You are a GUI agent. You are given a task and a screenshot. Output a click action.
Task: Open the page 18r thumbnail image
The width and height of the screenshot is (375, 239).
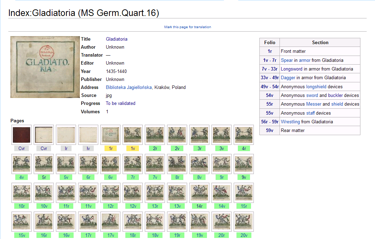coord(133,222)
